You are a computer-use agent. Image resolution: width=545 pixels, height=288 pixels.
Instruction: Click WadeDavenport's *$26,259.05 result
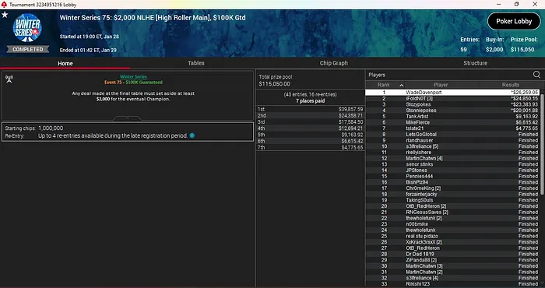(x=525, y=93)
